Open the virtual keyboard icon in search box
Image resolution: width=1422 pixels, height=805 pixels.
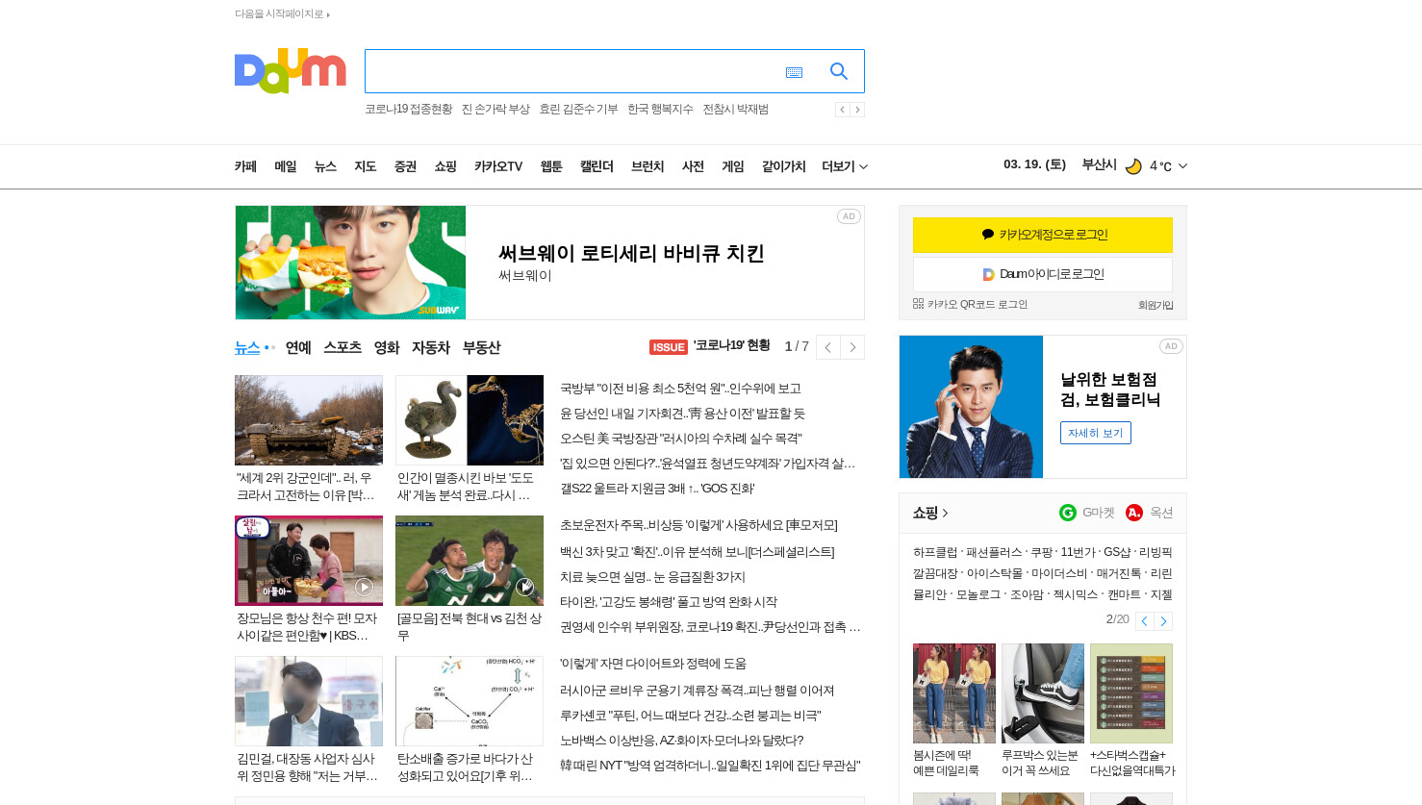(x=794, y=72)
